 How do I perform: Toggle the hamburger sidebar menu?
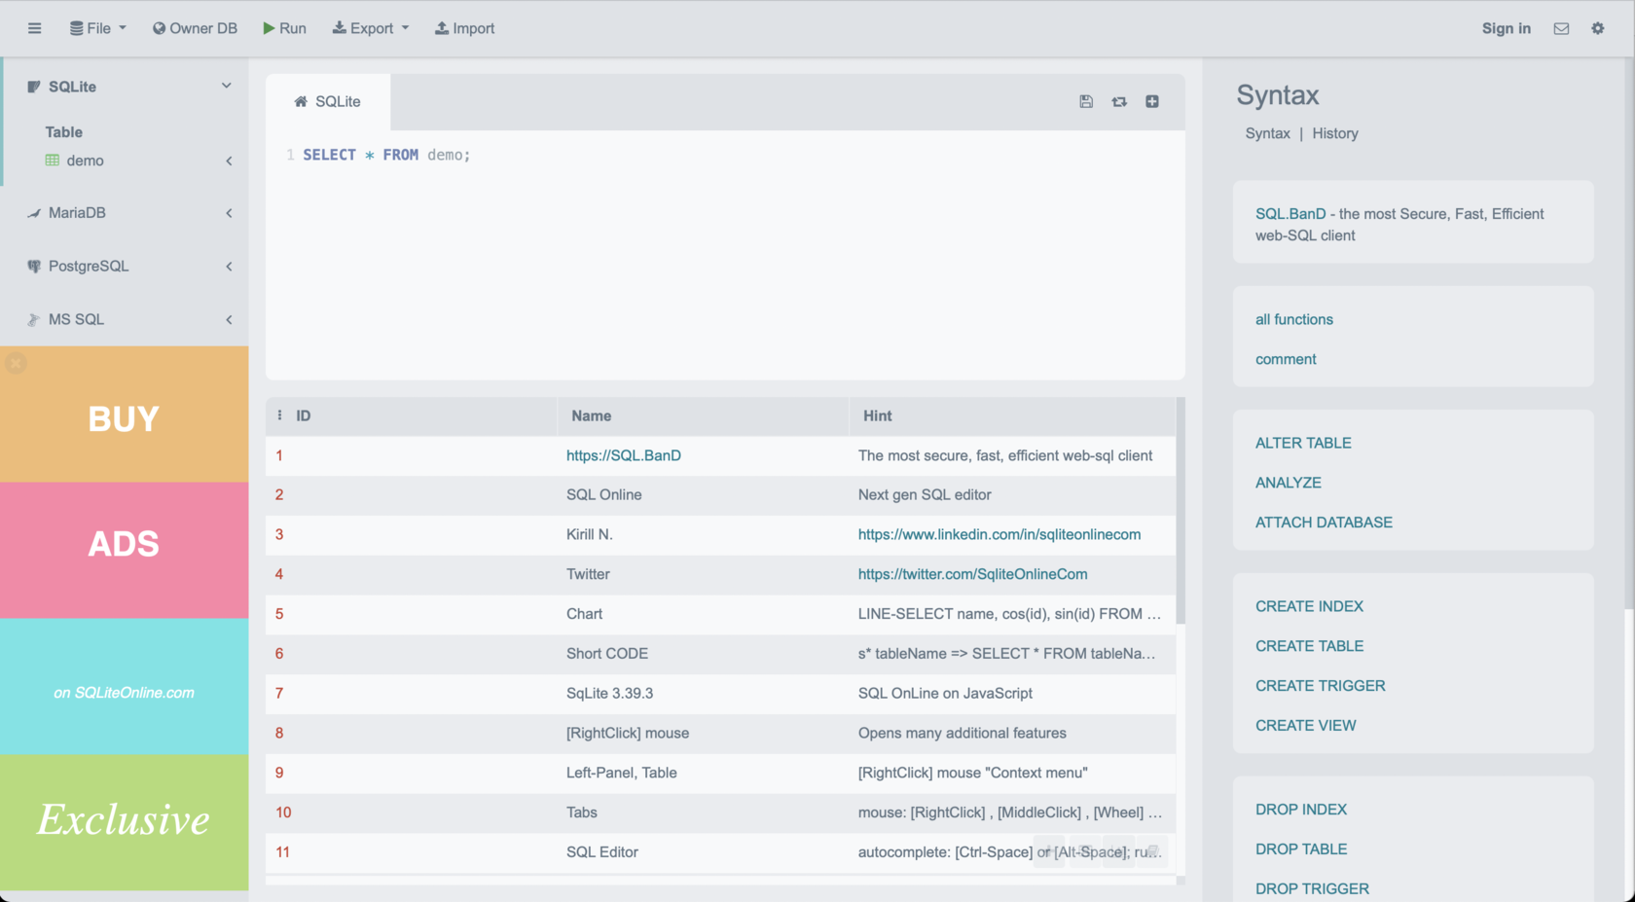[x=35, y=28]
